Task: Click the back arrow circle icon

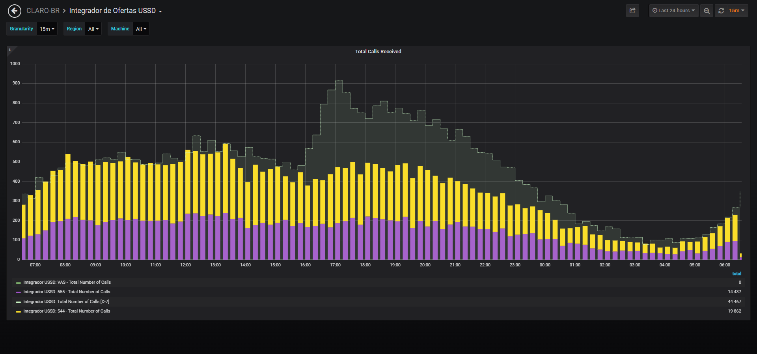Action: tap(15, 11)
